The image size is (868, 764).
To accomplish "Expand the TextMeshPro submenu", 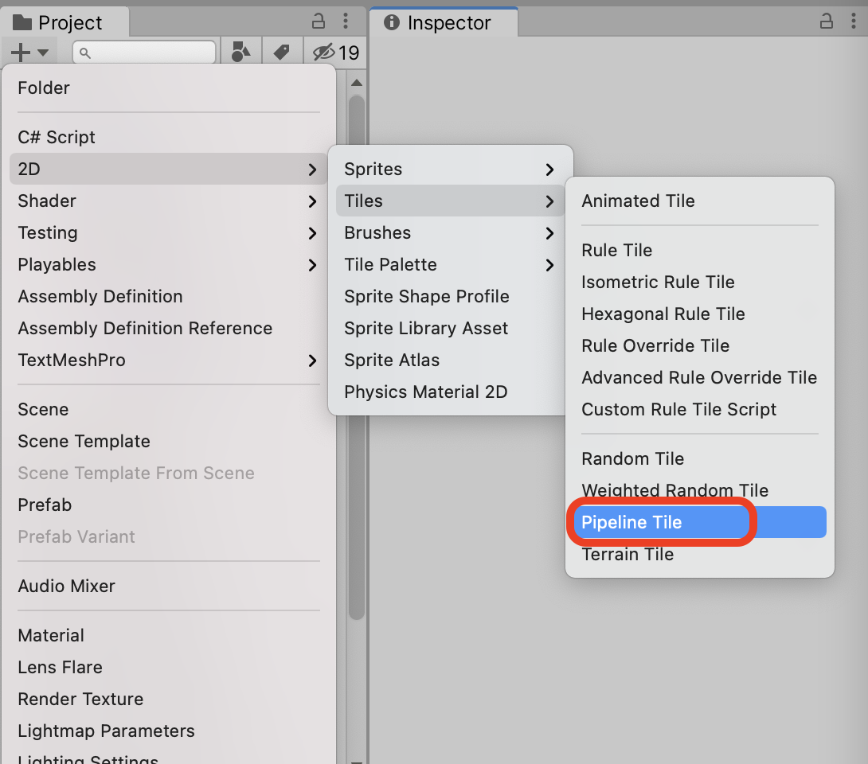I will click(x=168, y=361).
